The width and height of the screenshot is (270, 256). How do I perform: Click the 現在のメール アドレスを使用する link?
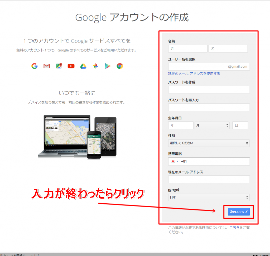[x=194, y=74]
